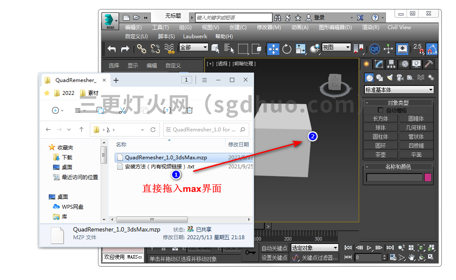This screenshot has height=280, width=456.
Task: Open 关键点过滤器 key filters button
Action: coord(320,258)
